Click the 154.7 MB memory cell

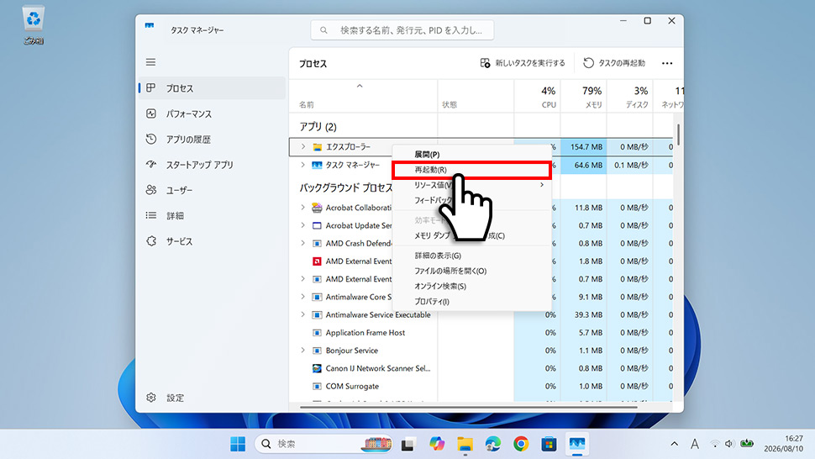(x=583, y=147)
